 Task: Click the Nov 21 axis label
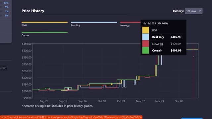click(x=160, y=101)
